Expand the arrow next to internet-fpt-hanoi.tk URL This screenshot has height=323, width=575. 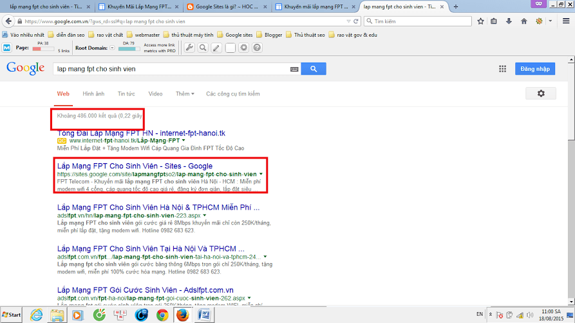tap(184, 140)
